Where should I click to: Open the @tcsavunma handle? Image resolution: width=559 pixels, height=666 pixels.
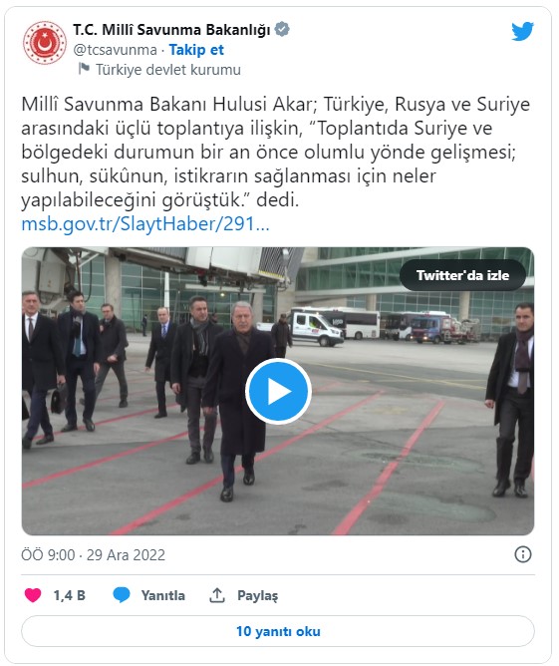(x=115, y=50)
